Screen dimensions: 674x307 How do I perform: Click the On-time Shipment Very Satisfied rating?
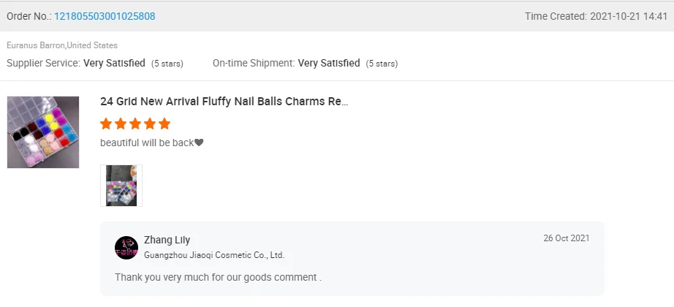tap(329, 64)
